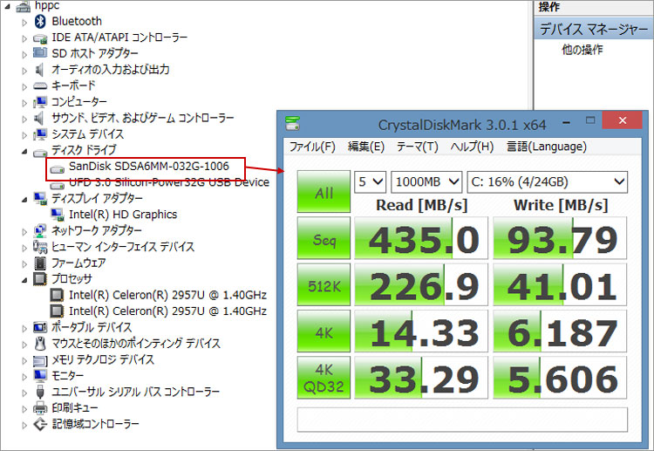Click the Bluetooth device category icon

(39, 21)
